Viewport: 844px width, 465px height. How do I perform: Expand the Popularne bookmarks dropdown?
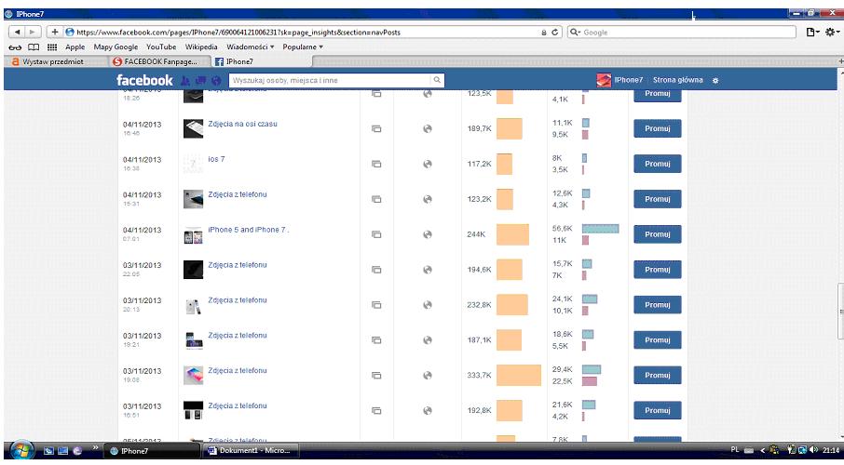click(x=303, y=47)
